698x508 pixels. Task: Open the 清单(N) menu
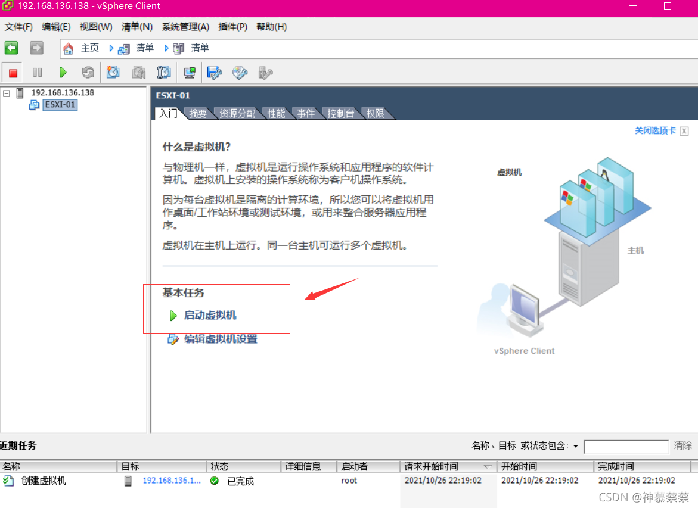coord(137,27)
